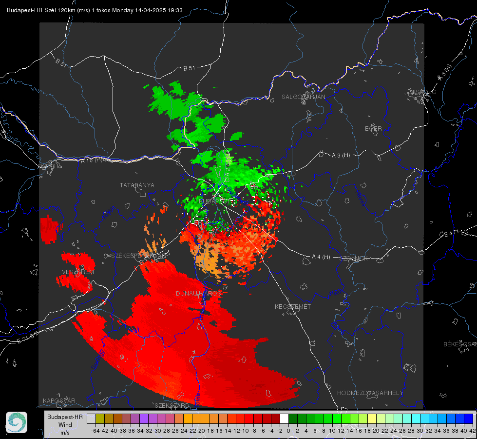Image resolution: width=477 pixels, height=439 pixels.
Task: Click the BUDAPEST city label on the map
Action: pos(215,201)
